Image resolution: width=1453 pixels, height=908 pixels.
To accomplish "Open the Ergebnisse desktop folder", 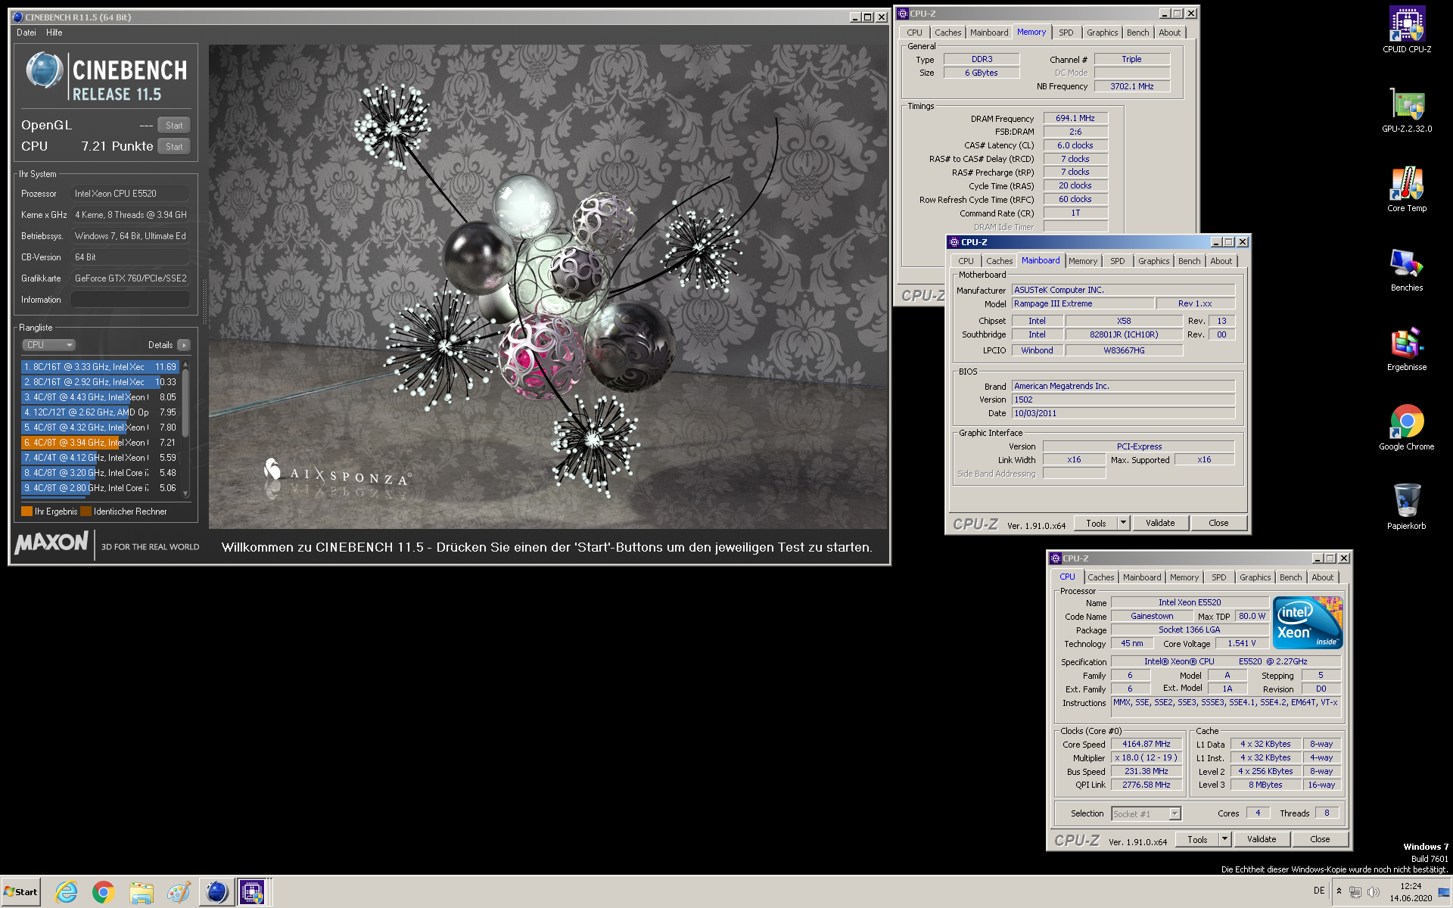I will click(1406, 349).
